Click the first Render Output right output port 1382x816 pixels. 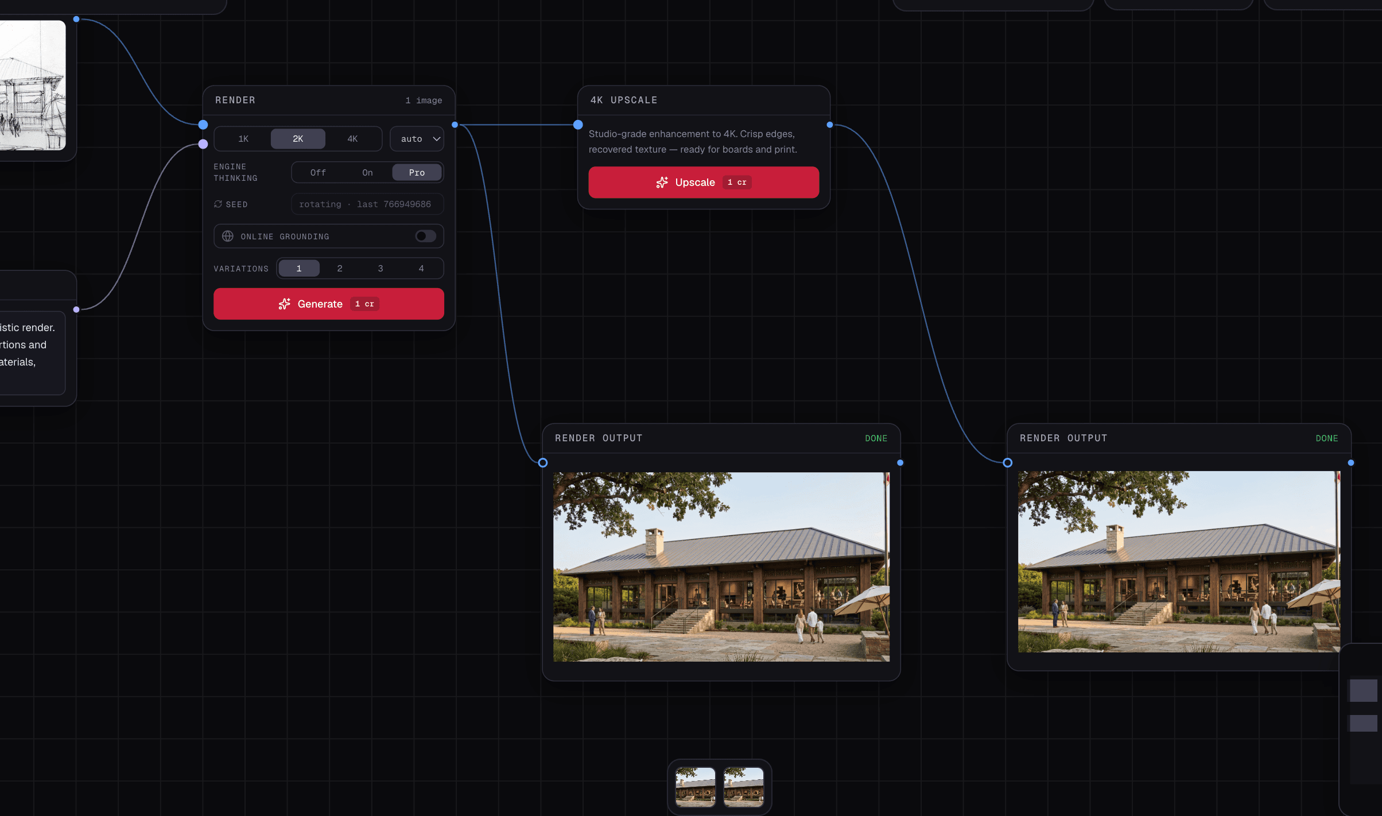(900, 463)
